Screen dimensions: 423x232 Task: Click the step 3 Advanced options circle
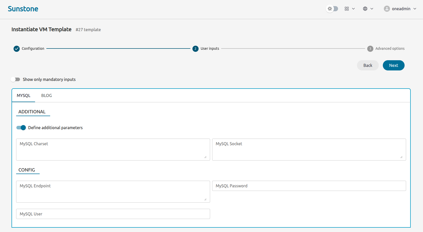click(370, 48)
